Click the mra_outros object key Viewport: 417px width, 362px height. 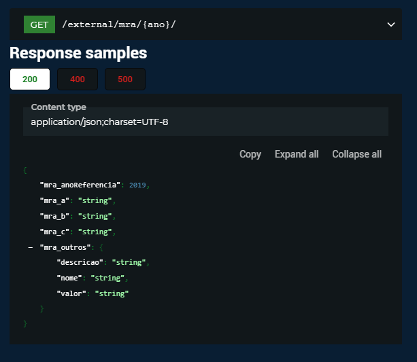pos(64,247)
